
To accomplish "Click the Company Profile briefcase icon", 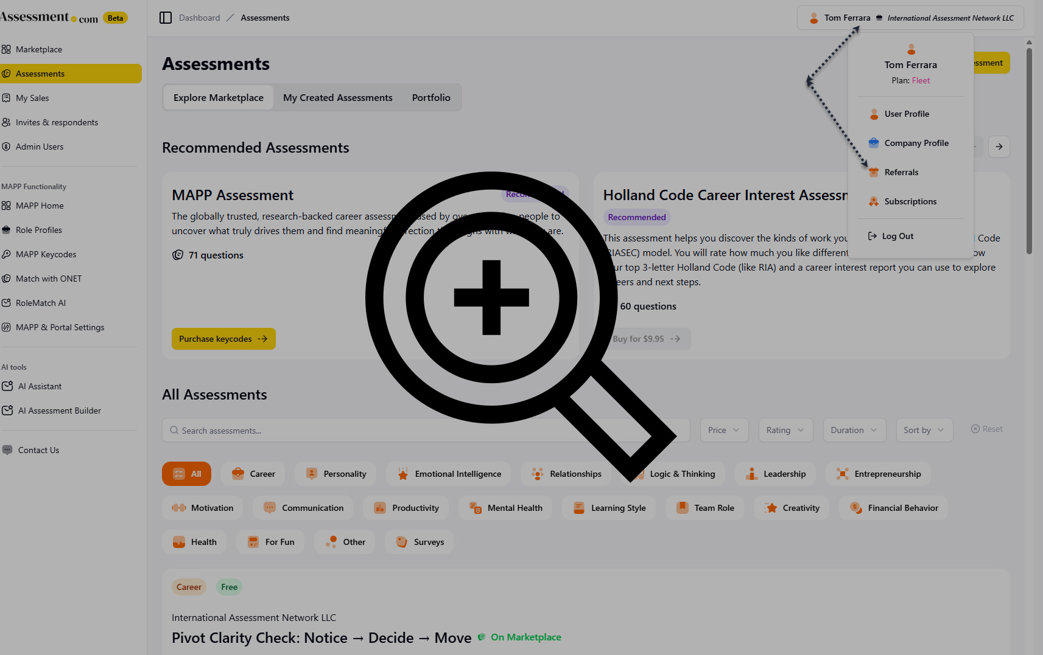I will pyautogui.click(x=874, y=143).
